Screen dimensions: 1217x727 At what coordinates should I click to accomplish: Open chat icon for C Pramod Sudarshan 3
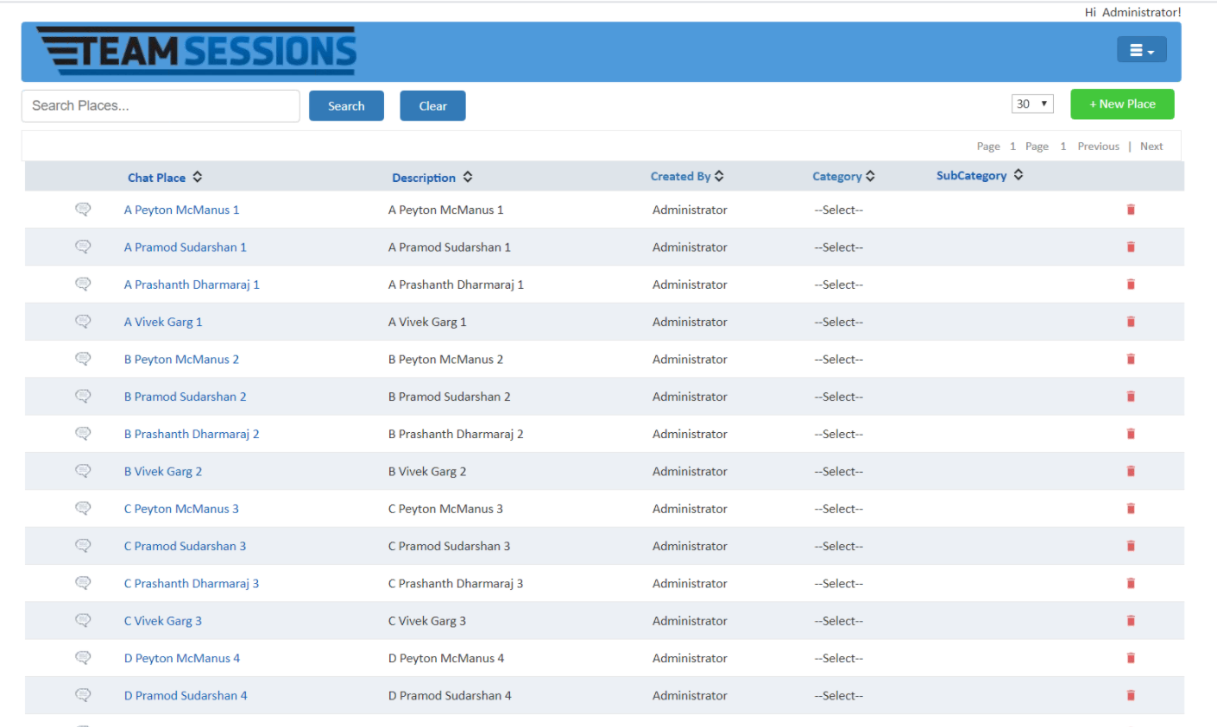(83, 545)
